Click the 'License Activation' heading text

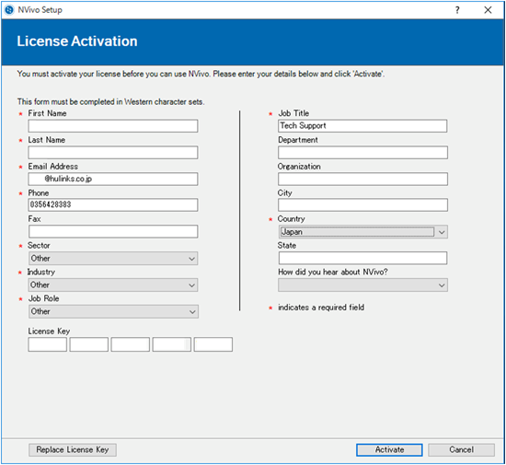(x=77, y=41)
